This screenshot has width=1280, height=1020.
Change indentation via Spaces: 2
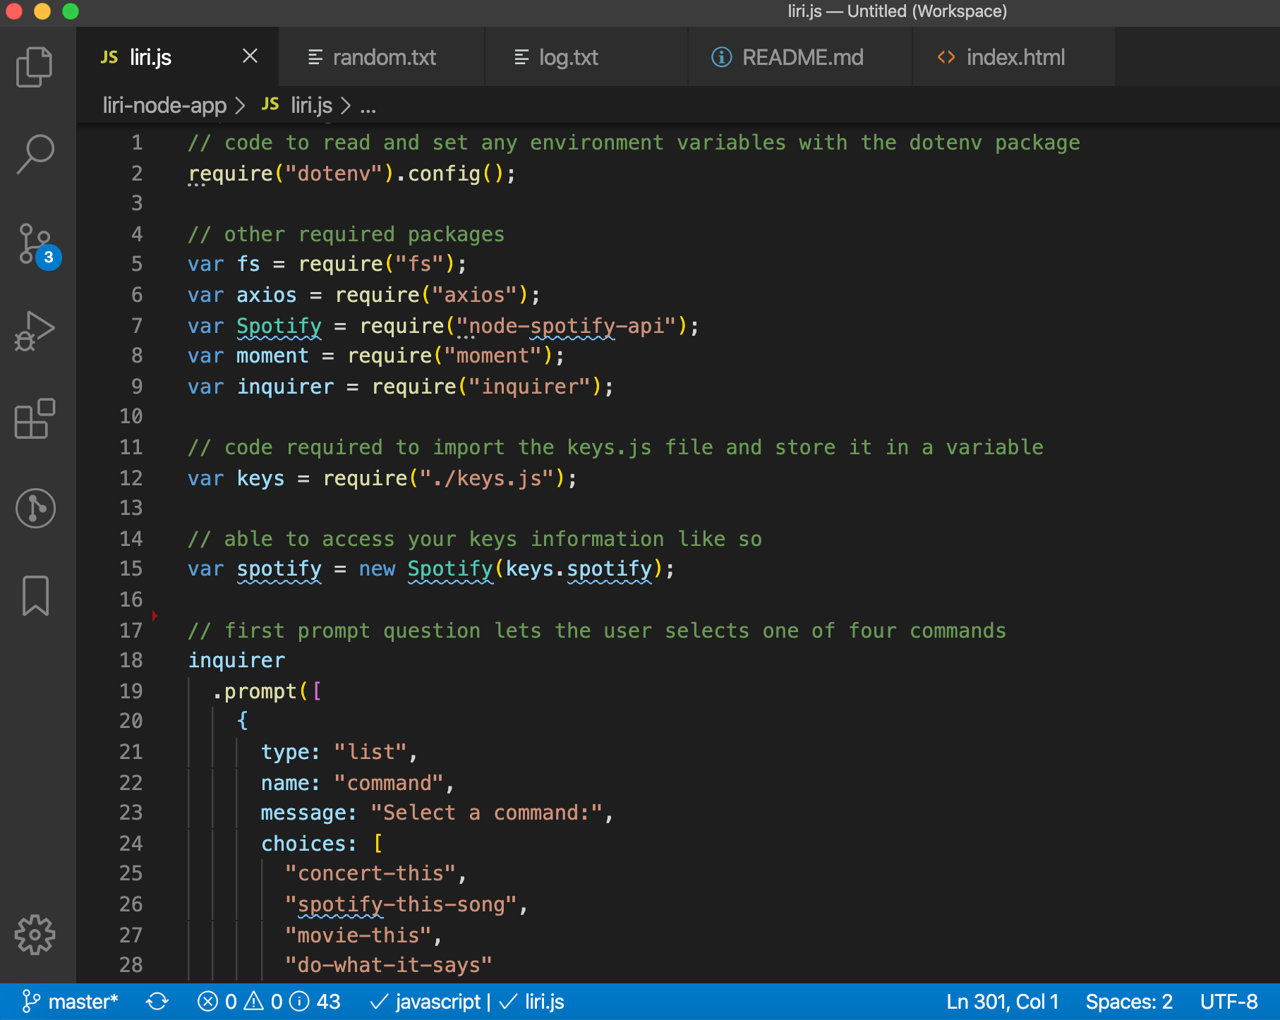coord(1129,1002)
